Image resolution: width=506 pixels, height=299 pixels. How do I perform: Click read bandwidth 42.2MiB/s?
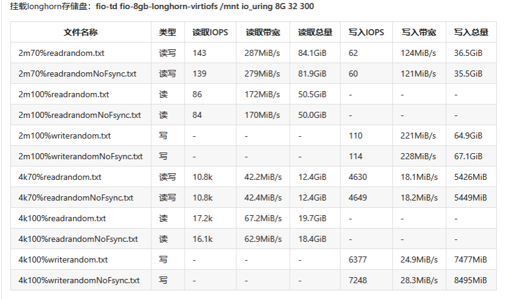(263, 177)
